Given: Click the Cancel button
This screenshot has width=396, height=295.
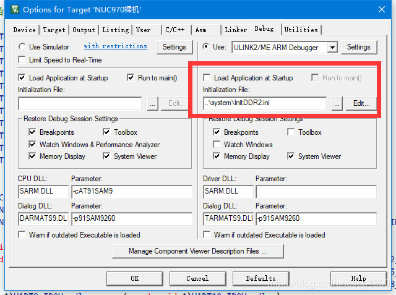Looking at the screenshot, I should 197,278.
